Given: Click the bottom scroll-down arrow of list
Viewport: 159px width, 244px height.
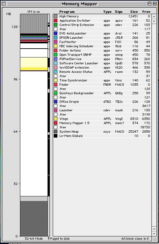Looking at the screenshot, I should coord(154,233).
